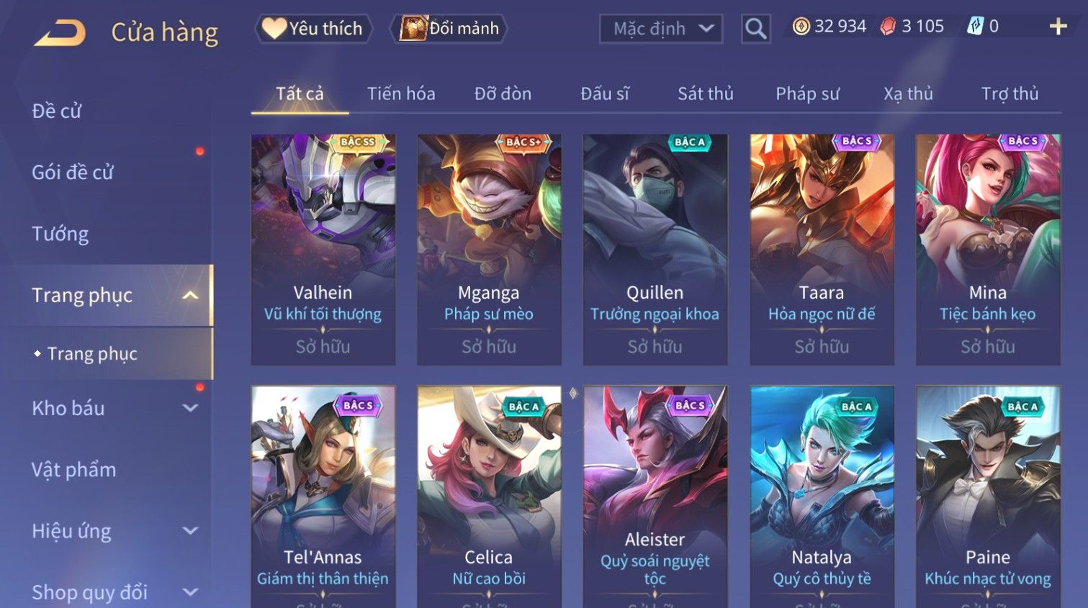
Task: Open the Tướng sidebar menu
Action: pos(60,234)
